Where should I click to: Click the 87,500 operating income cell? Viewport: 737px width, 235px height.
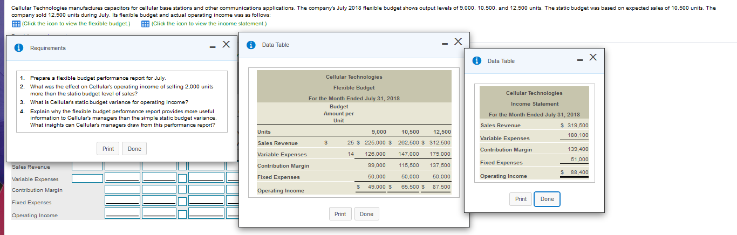[441, 186]
